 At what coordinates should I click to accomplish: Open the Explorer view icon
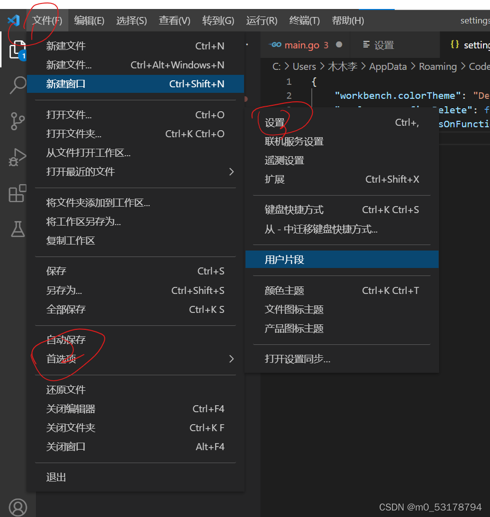17,50
